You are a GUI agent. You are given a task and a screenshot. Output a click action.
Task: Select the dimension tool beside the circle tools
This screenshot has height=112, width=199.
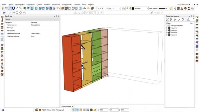(24, 12)
